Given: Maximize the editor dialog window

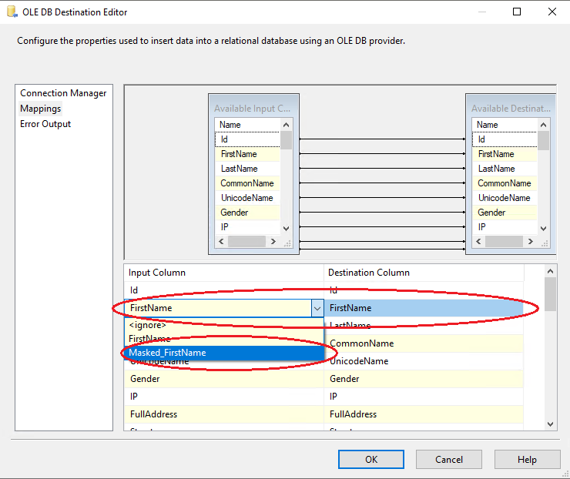Looking at the screenshot, I should coord(517,12).
